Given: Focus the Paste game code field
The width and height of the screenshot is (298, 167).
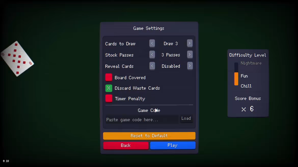Looking at the screenshot, I should (x=142, y=120).
